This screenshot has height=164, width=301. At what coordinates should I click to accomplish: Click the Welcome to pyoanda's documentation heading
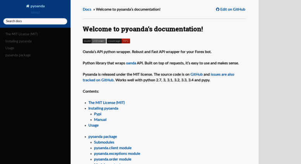pos(143,29)
